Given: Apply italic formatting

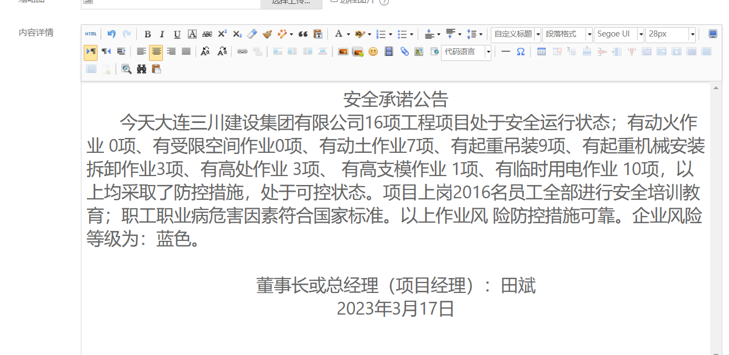Looking at the screenshot, I should point(162,34).
